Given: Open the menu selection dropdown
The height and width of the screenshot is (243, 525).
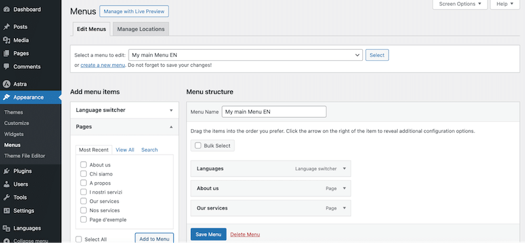Looking at the screenshot, I should pos(245,55).
